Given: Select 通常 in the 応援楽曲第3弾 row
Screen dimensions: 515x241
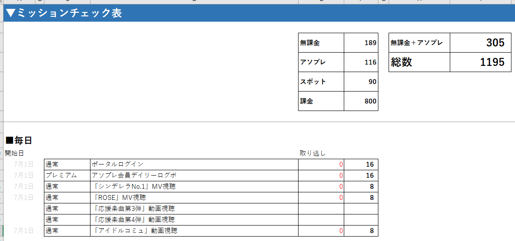Looking at the screenshot, I should [67, 209].
